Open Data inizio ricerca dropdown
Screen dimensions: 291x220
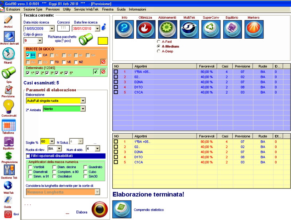(x=52, y=28)
